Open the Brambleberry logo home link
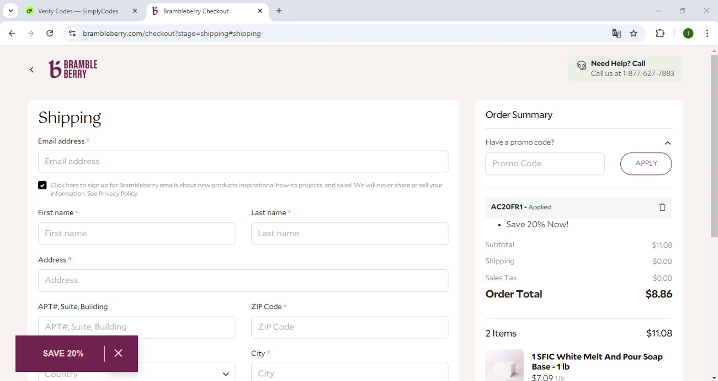Viewport: 718px width, 381px height. tap(73, 69)
